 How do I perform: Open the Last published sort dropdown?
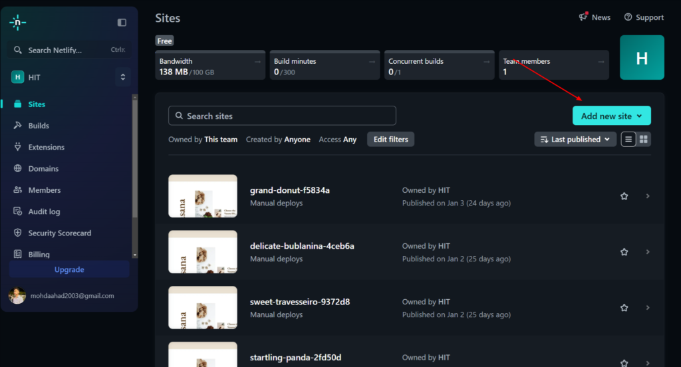pos(575,140)
